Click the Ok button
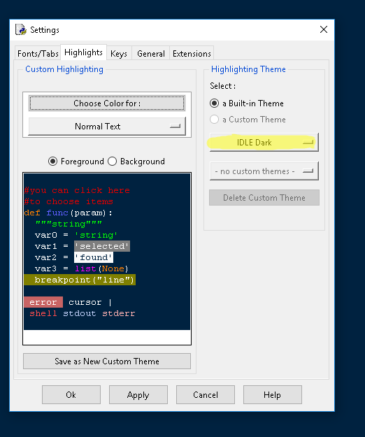The height and width of the screenshot is (437, 365). pos(71,394)
